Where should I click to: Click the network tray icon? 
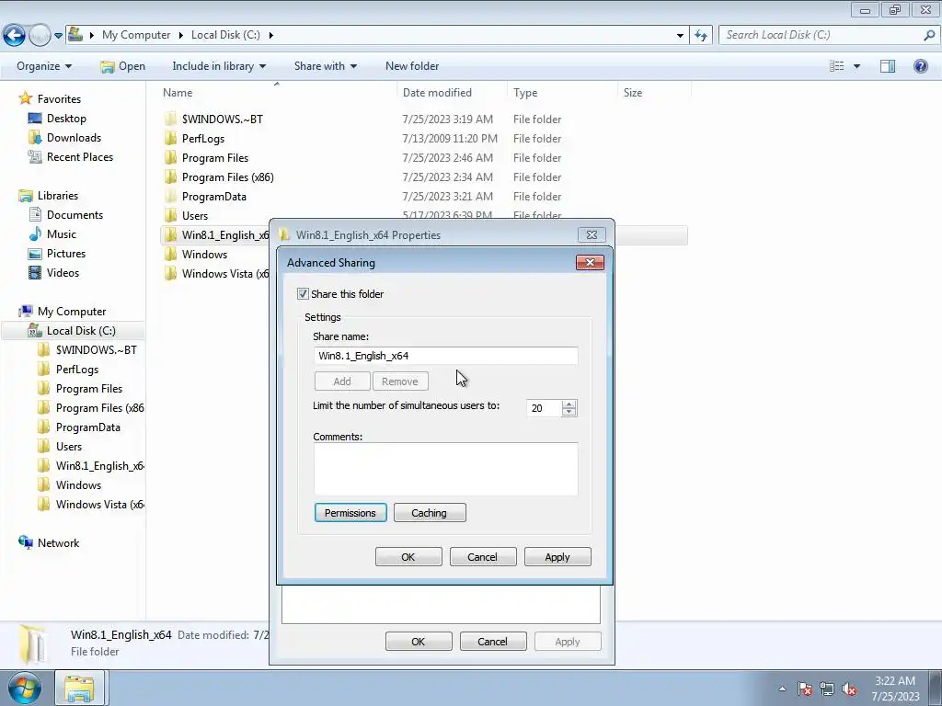(827, 689)
